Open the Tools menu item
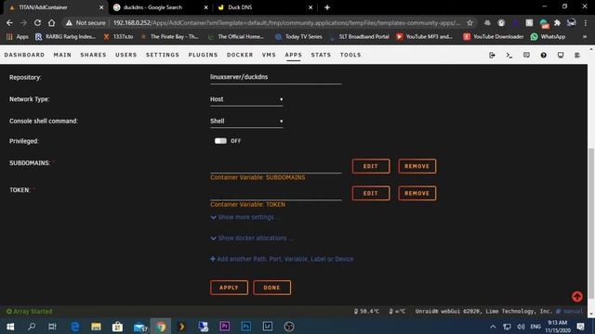The image size is (595, 334). click(x=350, y=55)
